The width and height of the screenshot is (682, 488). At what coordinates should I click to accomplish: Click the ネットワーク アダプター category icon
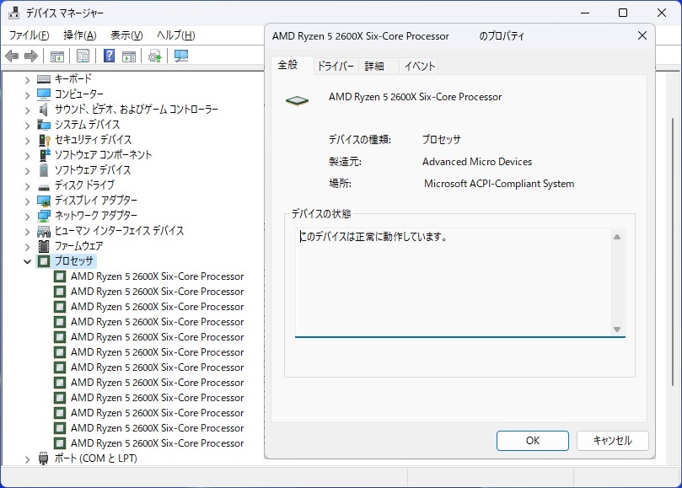[44, 216]
